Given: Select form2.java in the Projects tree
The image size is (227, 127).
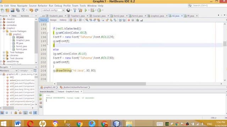Looking at the screenshot, I should (x=21, y=46).
